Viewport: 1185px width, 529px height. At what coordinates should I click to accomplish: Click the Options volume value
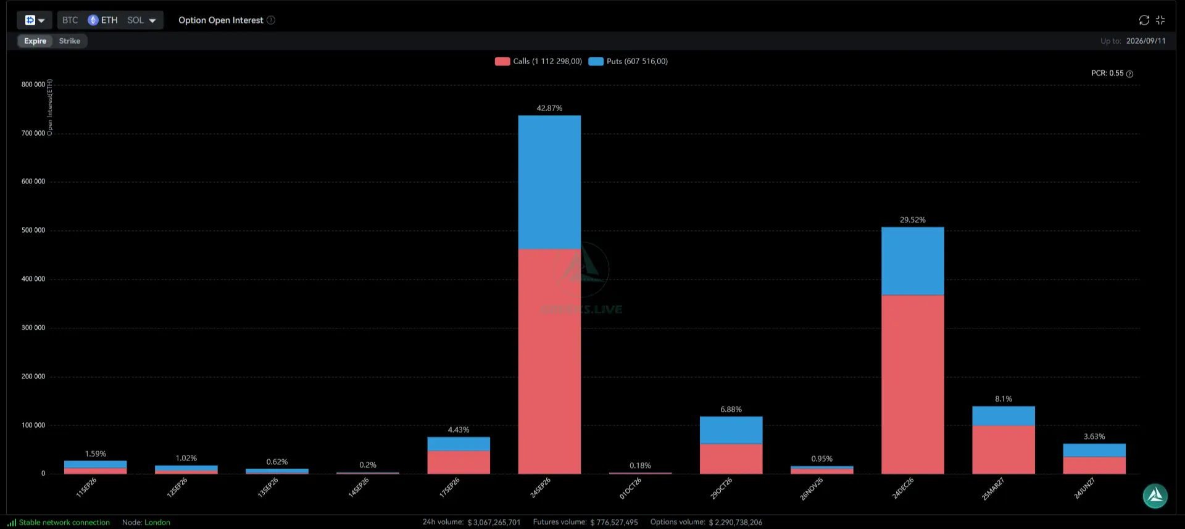pyautogui.click(x=736, y=522)
